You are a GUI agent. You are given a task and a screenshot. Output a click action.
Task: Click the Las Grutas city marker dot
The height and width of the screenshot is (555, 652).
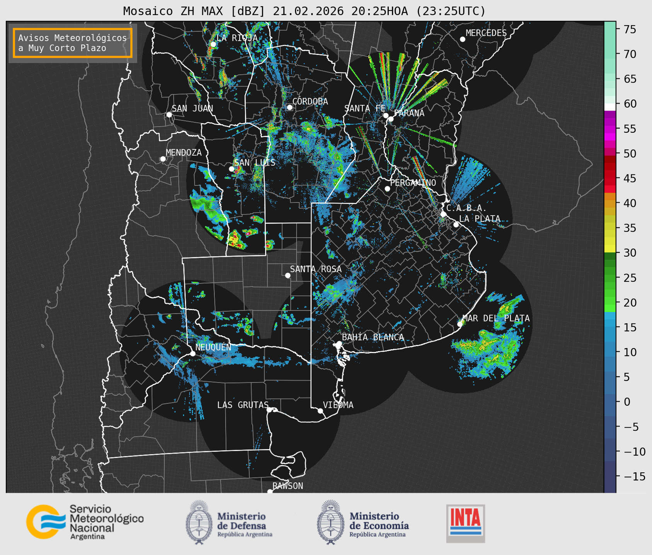coord(269,409)
